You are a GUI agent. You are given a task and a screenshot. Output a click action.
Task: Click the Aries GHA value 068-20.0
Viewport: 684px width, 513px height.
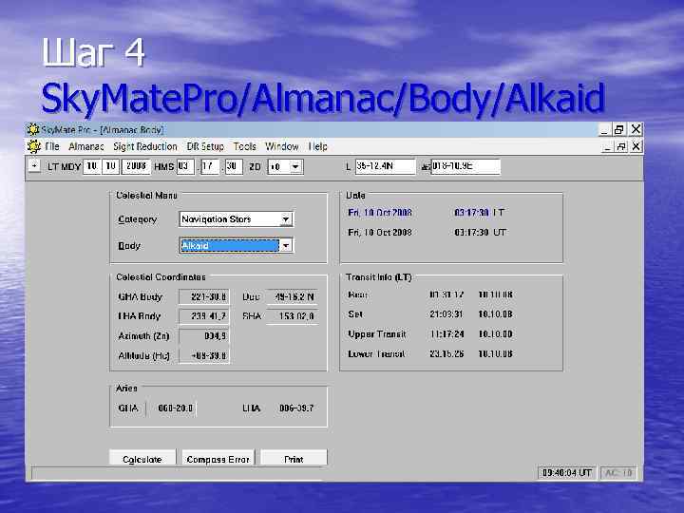pyautogui.click(x=171, y=408)
